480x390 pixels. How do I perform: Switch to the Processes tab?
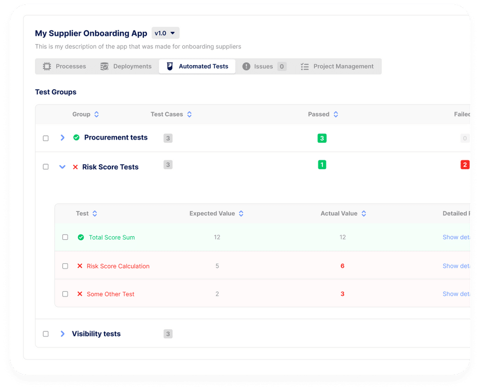point(65,67)
